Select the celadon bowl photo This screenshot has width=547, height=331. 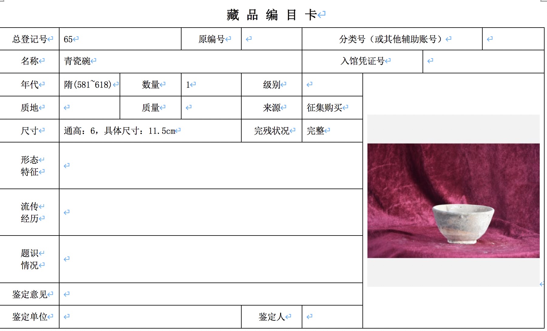point(454,201)
